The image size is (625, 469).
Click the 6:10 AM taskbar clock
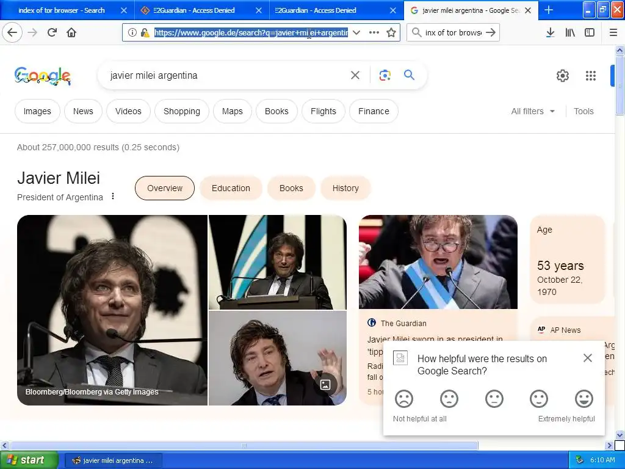point(602,460)
